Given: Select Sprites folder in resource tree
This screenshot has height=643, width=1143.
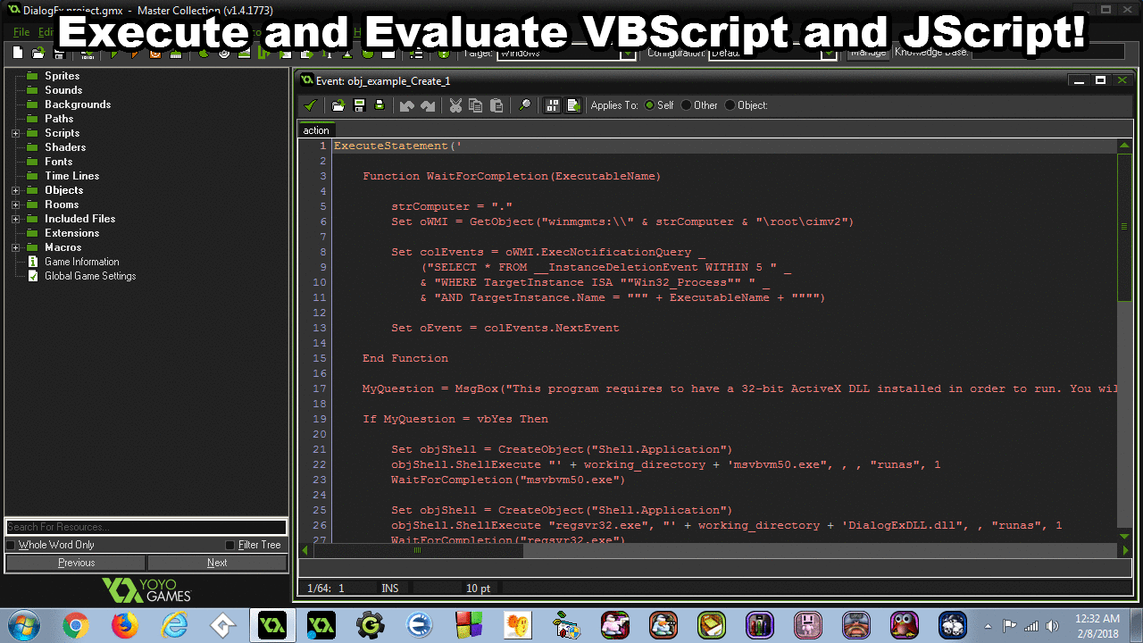Looking at the screenshot, I should click(x=63, y=76).
